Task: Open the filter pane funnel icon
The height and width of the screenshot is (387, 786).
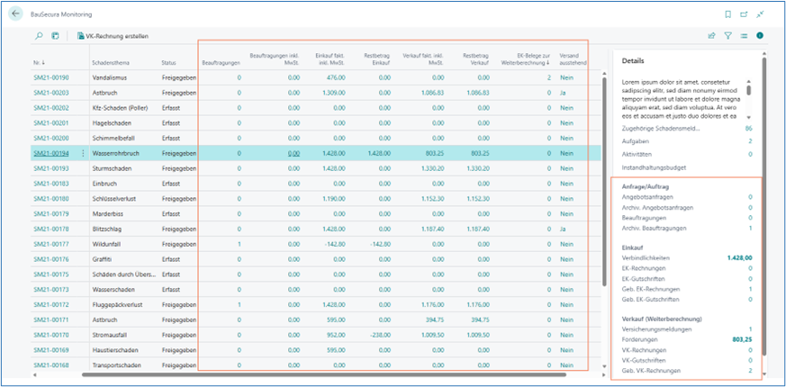Action: tap(728, 36)
